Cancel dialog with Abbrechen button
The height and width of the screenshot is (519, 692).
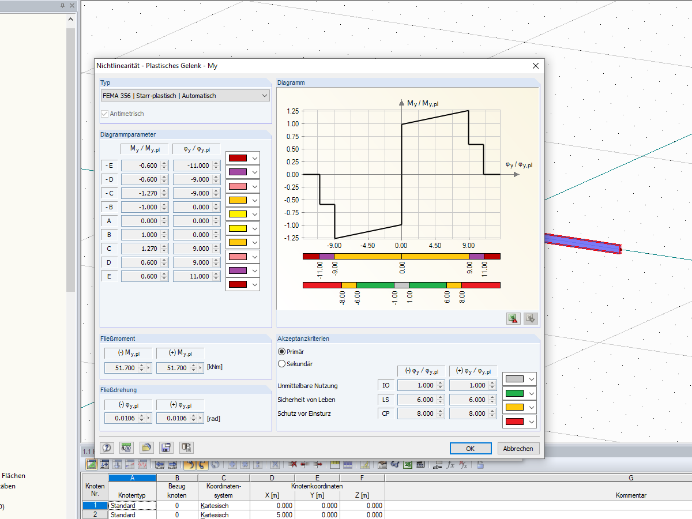tap(518, 448)
